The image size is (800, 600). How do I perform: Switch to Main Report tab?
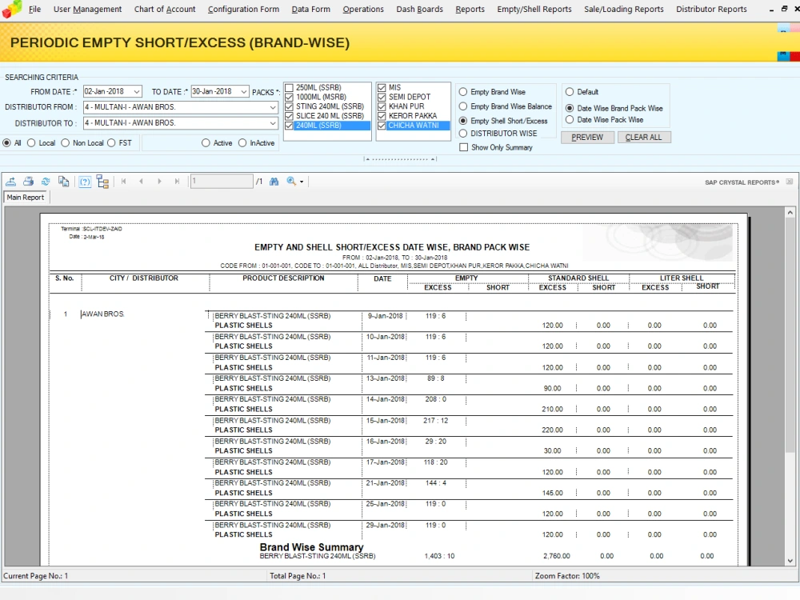26,198
